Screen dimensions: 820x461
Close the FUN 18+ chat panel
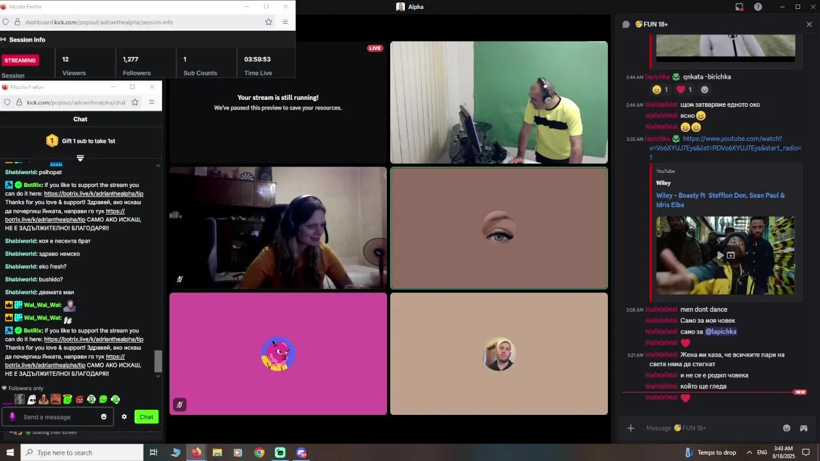click(x=809, y=24)
